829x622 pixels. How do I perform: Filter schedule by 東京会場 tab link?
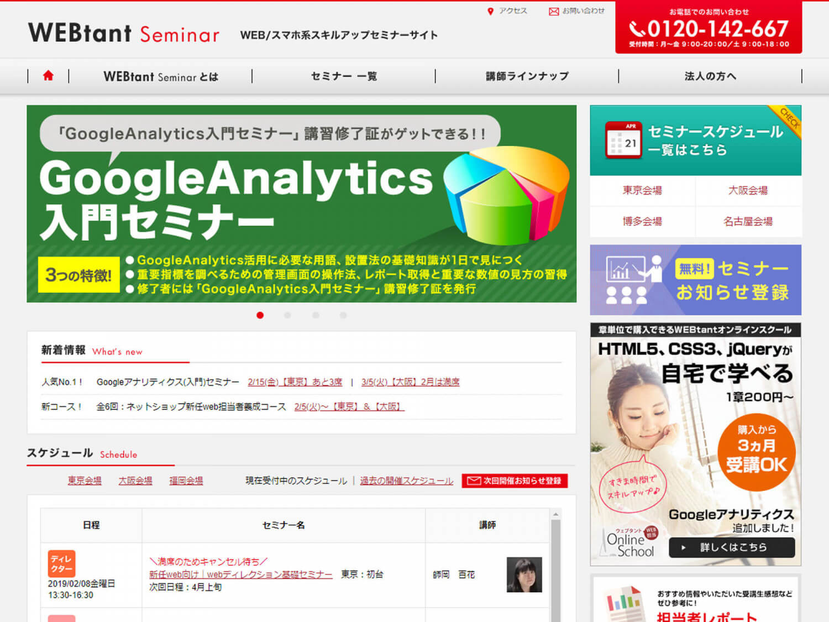tap(85, 481)
